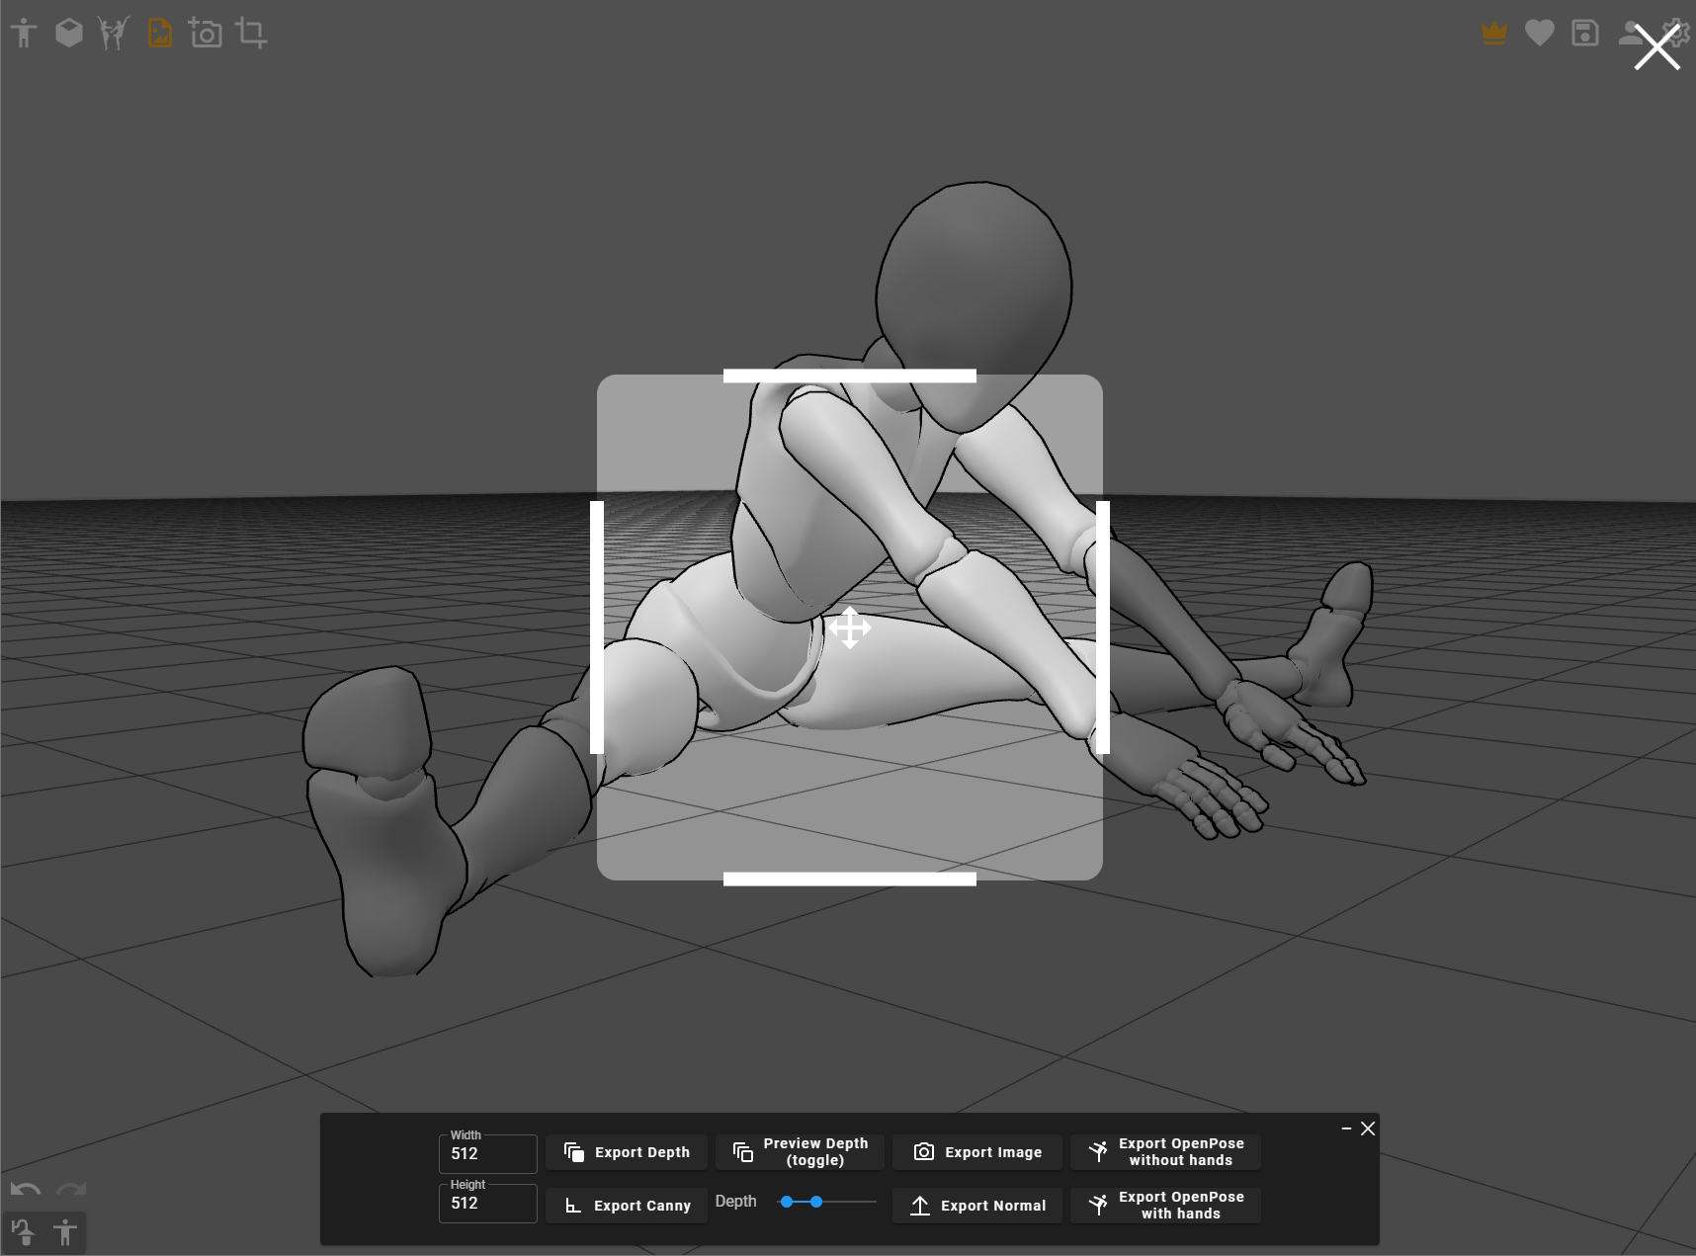Click the add-camera screenshot icon
Screen dimensions: 1696x1256
(x=205, y=34)
